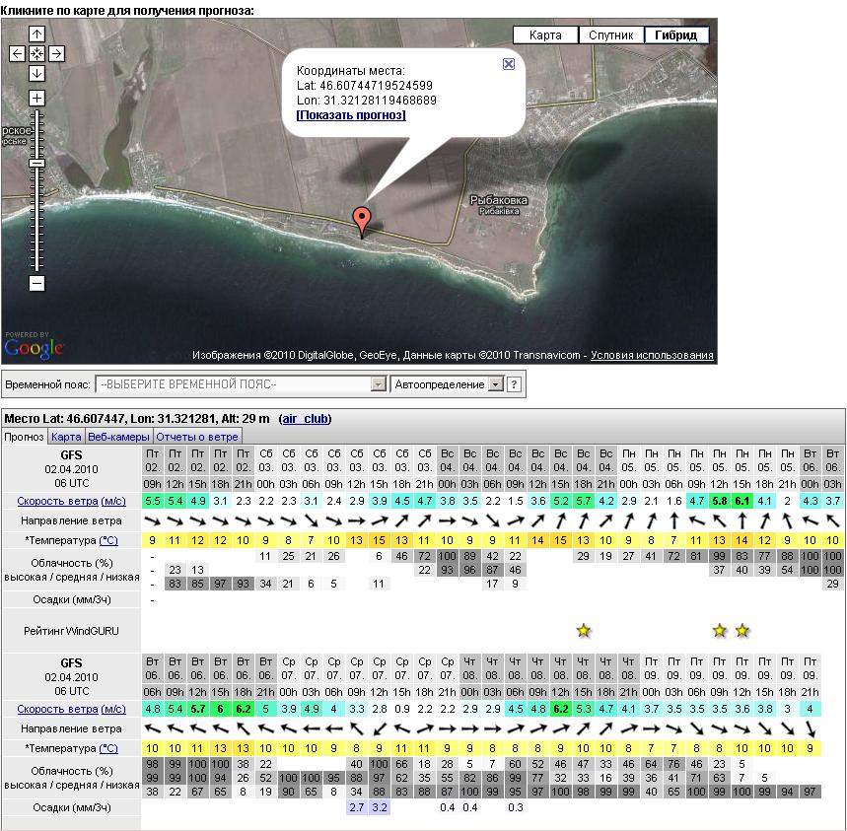Click the map zoom slider handle
Viewport: 847px width, 831px height.
(x=36, y=163)
